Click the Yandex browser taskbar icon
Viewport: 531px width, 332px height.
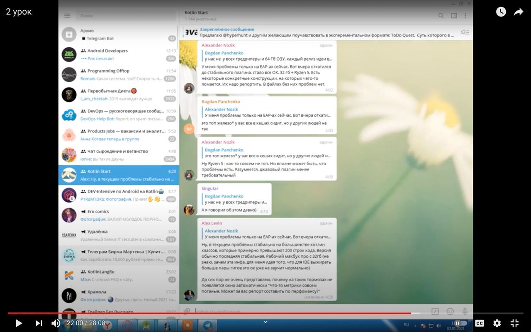pos(107,325)
